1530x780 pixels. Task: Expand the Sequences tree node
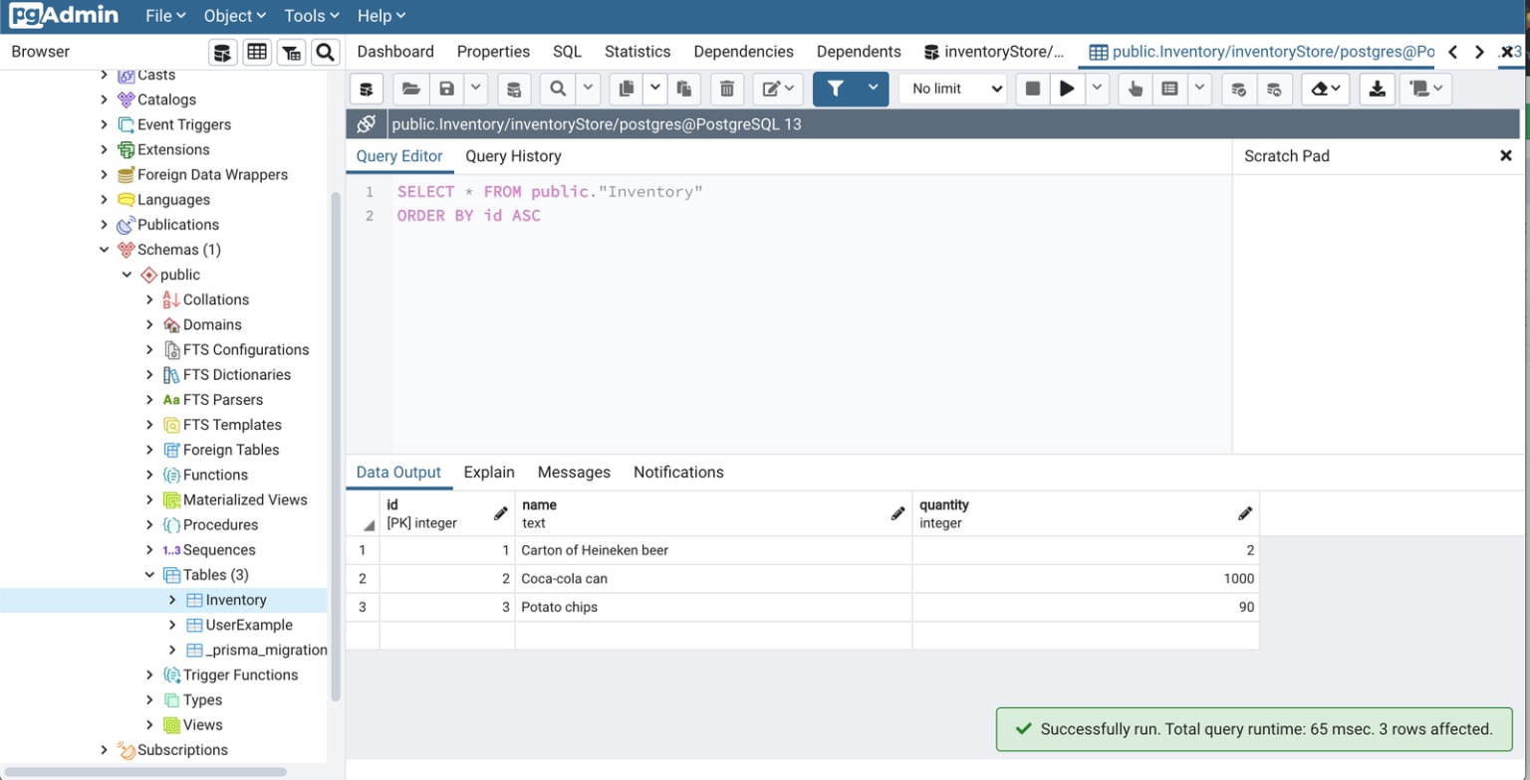[149, 550]
